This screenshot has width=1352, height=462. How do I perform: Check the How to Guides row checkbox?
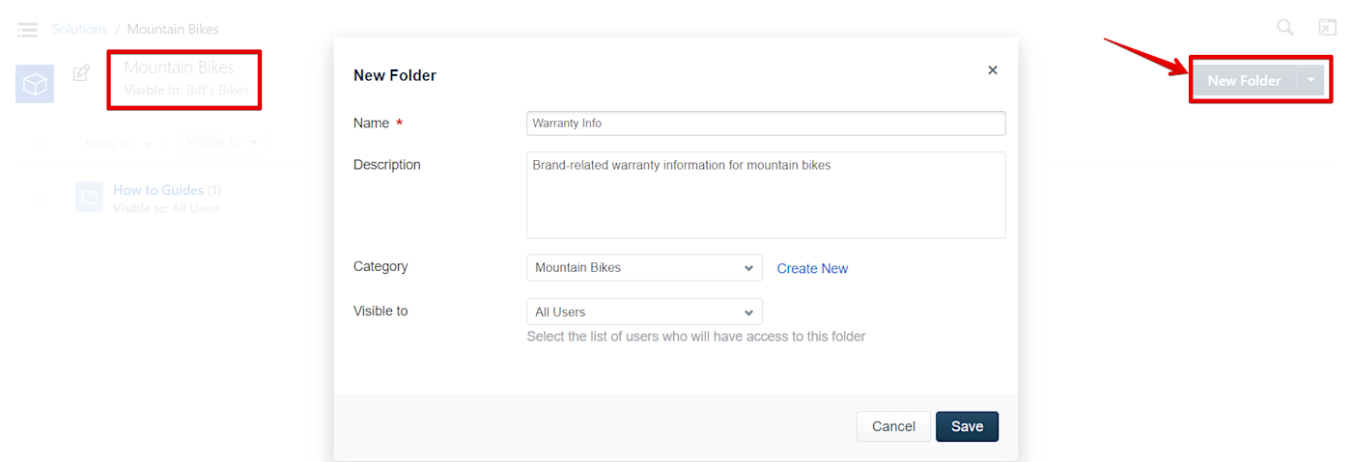38,199
